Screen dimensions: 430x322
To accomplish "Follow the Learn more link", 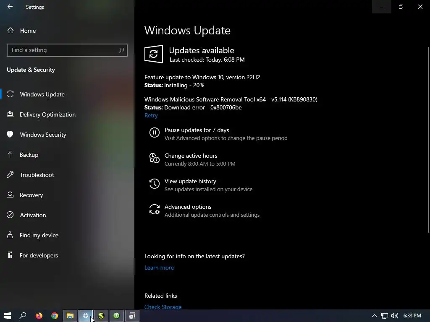I will (x=159, y=268).
